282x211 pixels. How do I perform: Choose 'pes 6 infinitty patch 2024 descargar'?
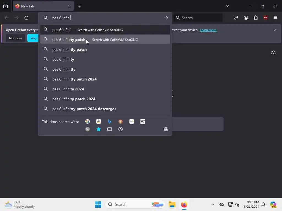[x=105, y=109]
